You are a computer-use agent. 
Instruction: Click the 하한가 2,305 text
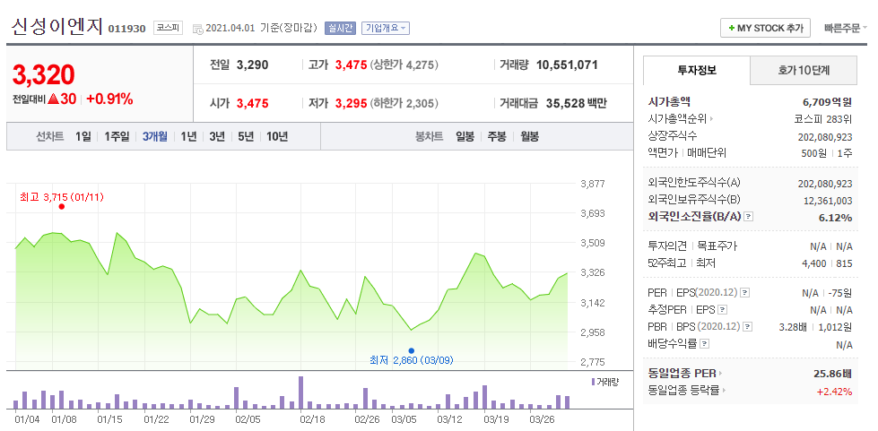click(x=404, y=103)
